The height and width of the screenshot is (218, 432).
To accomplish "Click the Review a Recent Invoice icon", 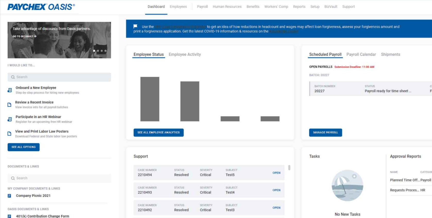I will click(10, 105).
